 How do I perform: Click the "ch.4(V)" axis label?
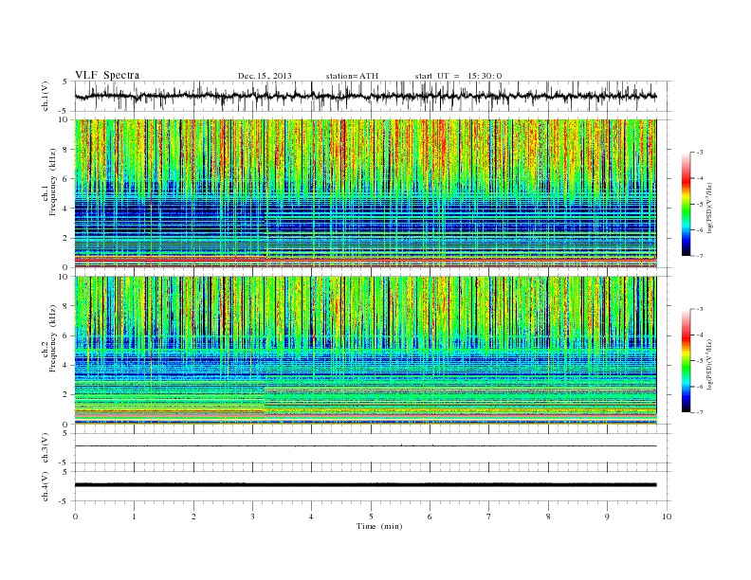pyautogui.click(x=46, y=486)
